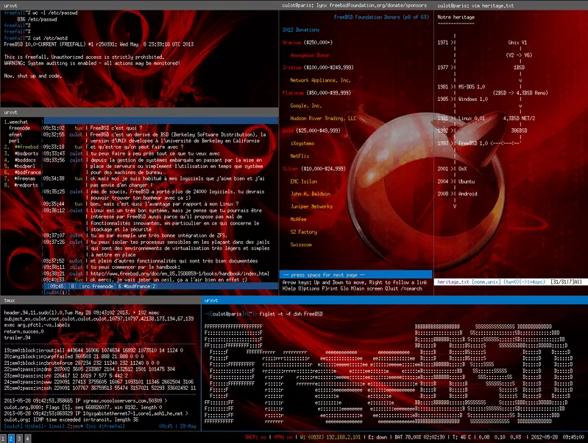The image size is (588, 443).
Task: Click the weechat input prompt '[culot(i)]'
Action: pos(57,293)
